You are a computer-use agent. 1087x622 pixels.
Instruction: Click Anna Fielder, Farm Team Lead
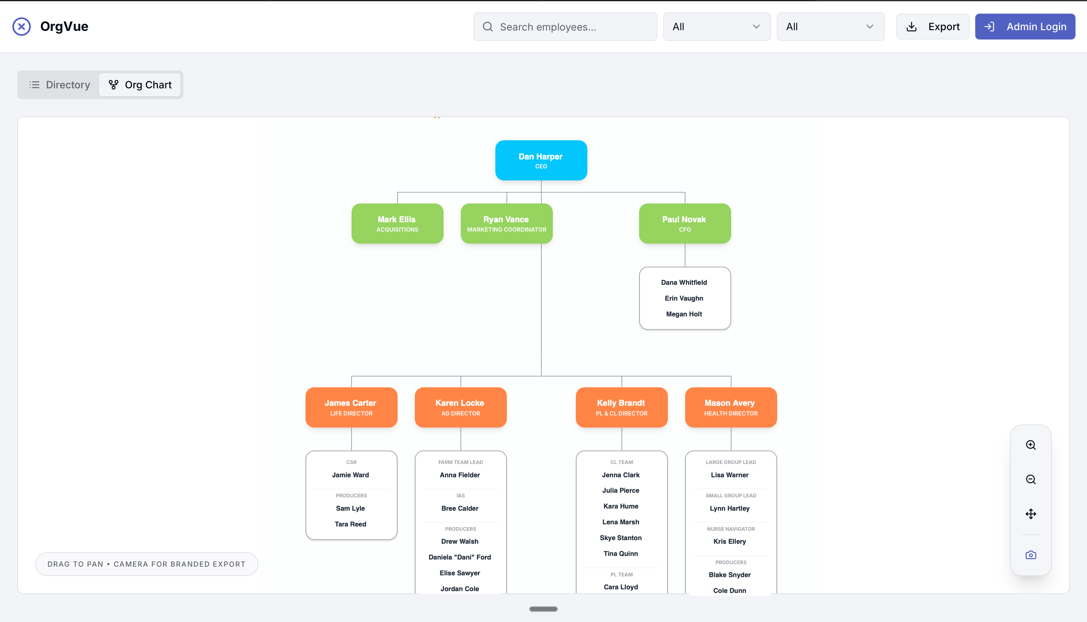pyautogui.click(x=460, y=475)
